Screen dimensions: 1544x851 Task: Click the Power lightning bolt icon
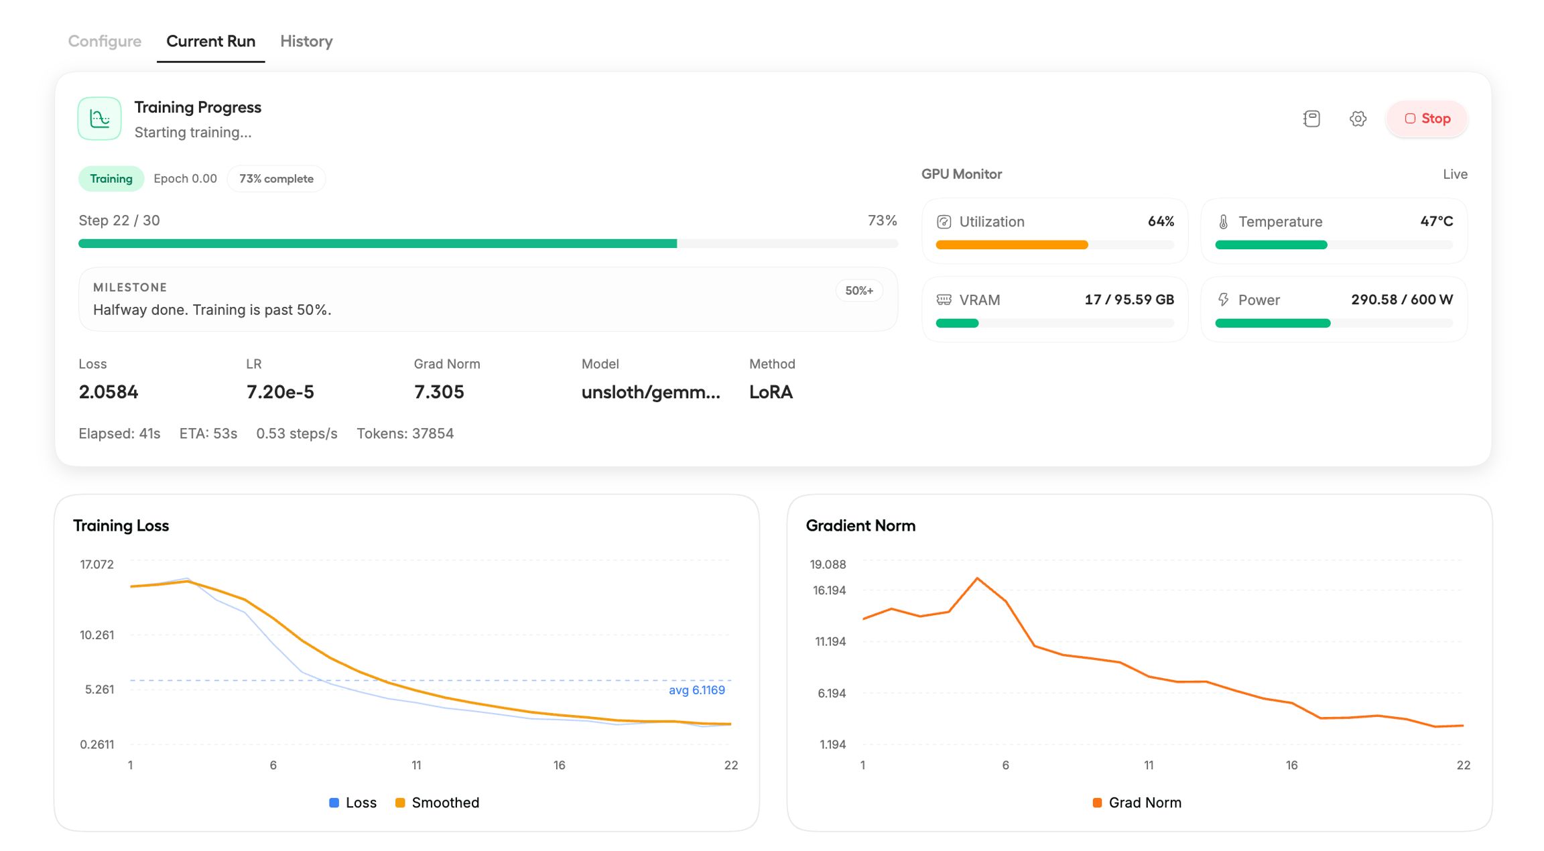1223,300
